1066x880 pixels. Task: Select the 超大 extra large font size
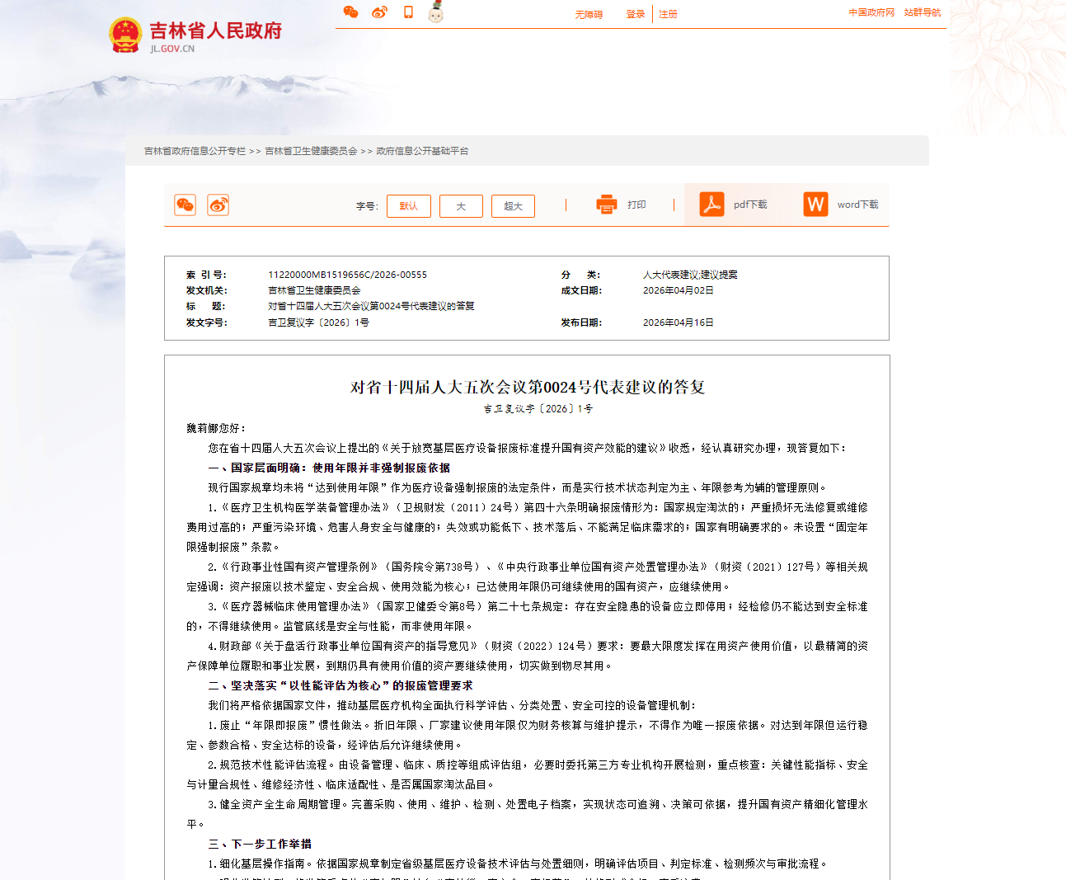tap(513, 206)
